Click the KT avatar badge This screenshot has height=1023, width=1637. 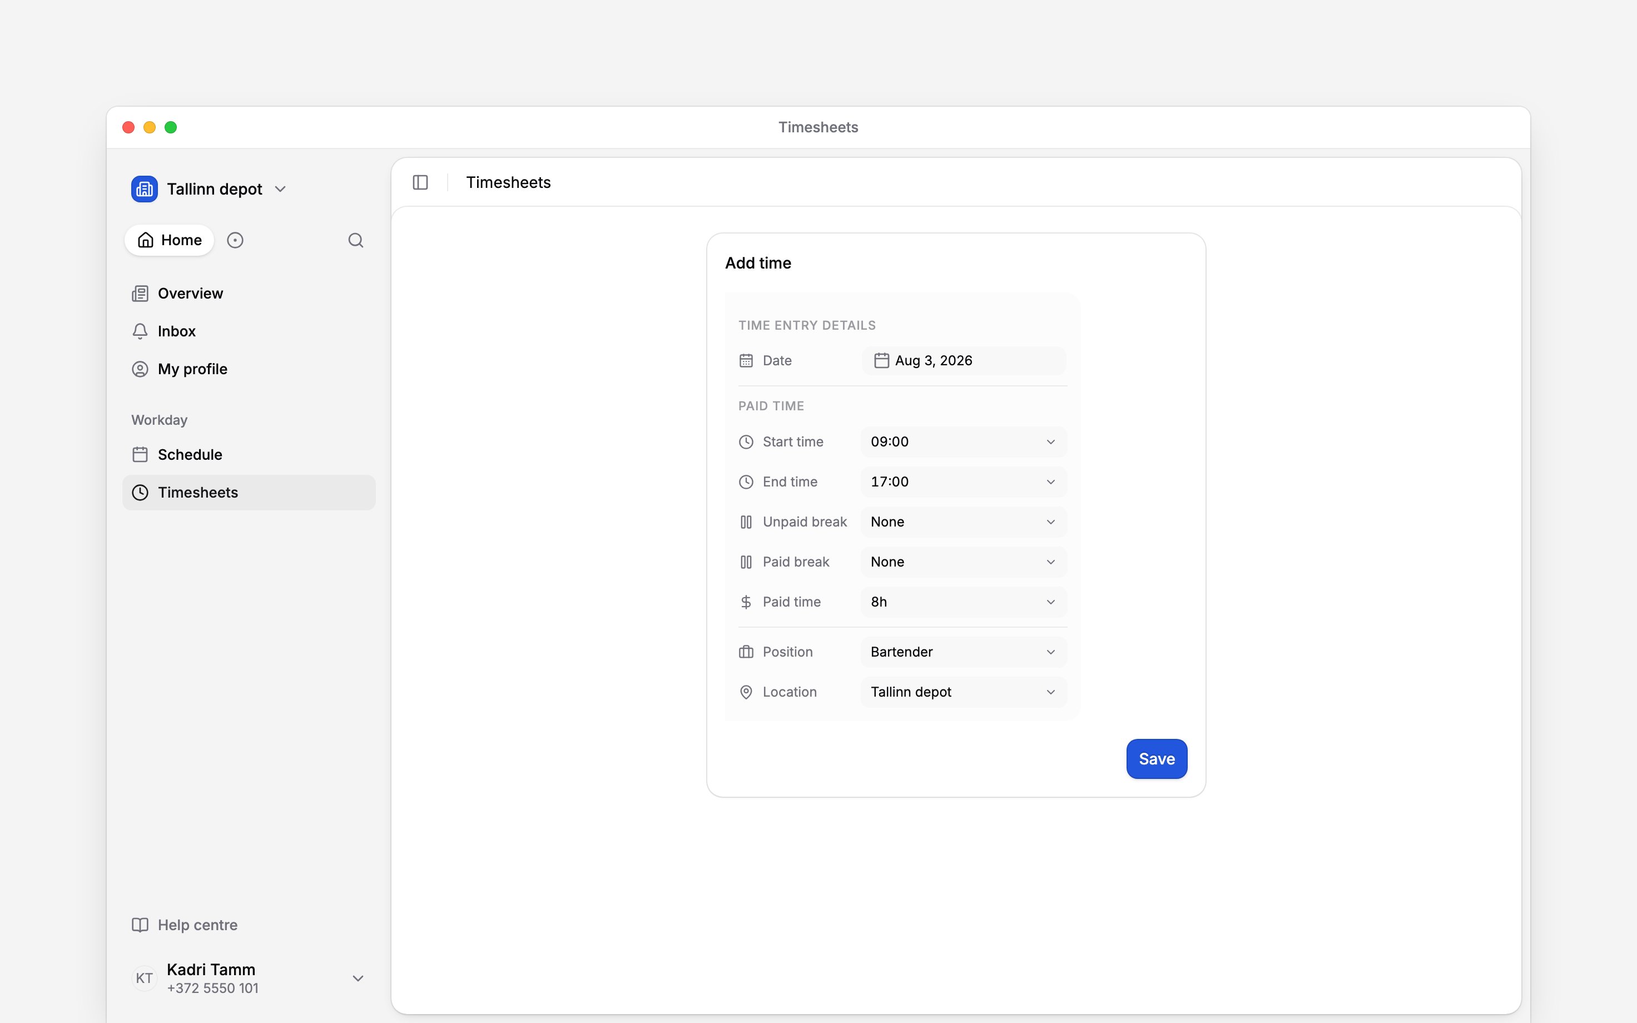(x=144, y=979)
